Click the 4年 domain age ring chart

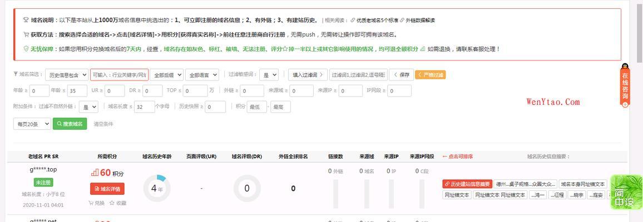pos(157,189)
